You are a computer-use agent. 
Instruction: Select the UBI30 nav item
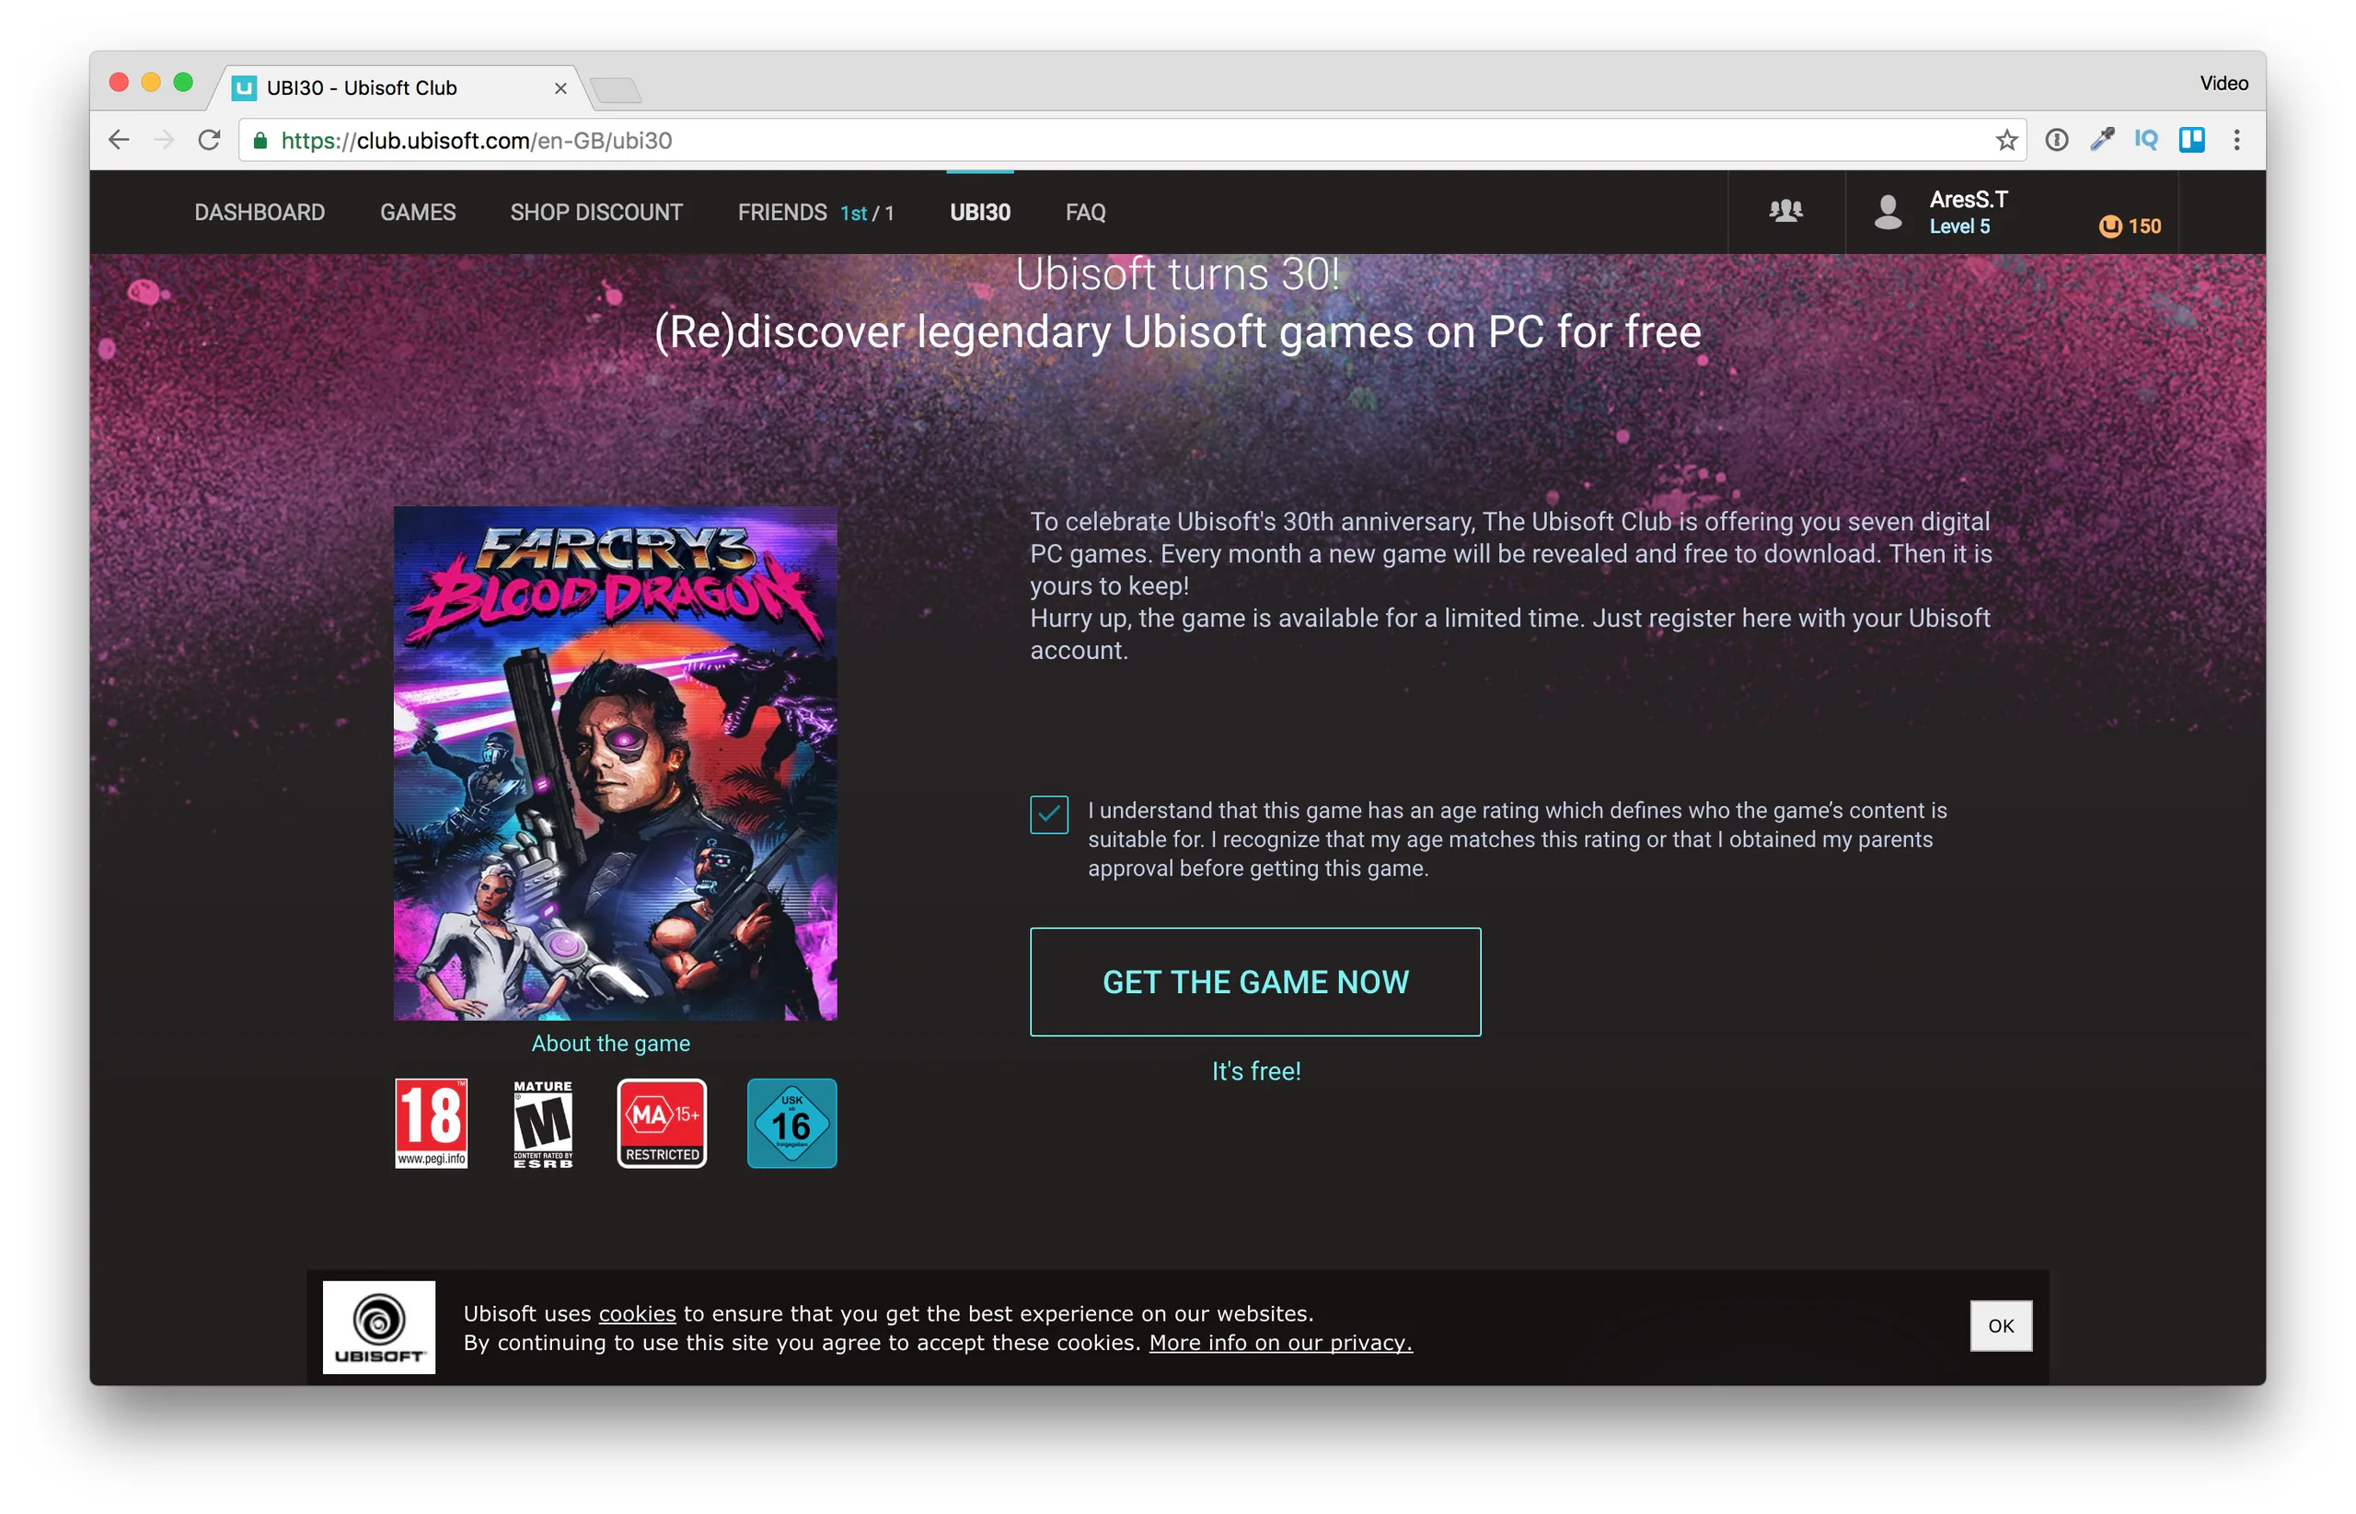[x=980, y=213]
